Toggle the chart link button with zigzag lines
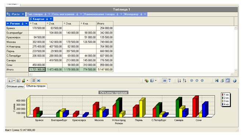The width and height of the screenshot is (244, 137). coord(33,80)
